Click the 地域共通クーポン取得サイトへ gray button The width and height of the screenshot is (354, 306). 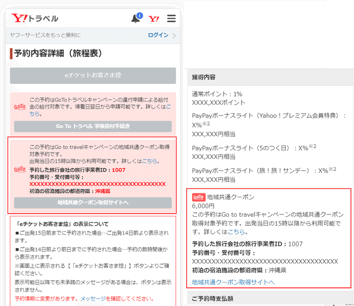coord(93,203)
